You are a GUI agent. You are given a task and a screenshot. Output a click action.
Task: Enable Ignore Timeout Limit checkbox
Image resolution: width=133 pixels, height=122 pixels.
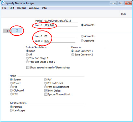(46, 94)
